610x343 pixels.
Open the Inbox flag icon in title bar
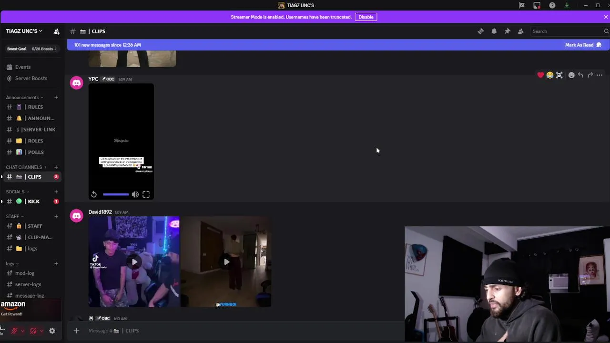tap(522, 5)
